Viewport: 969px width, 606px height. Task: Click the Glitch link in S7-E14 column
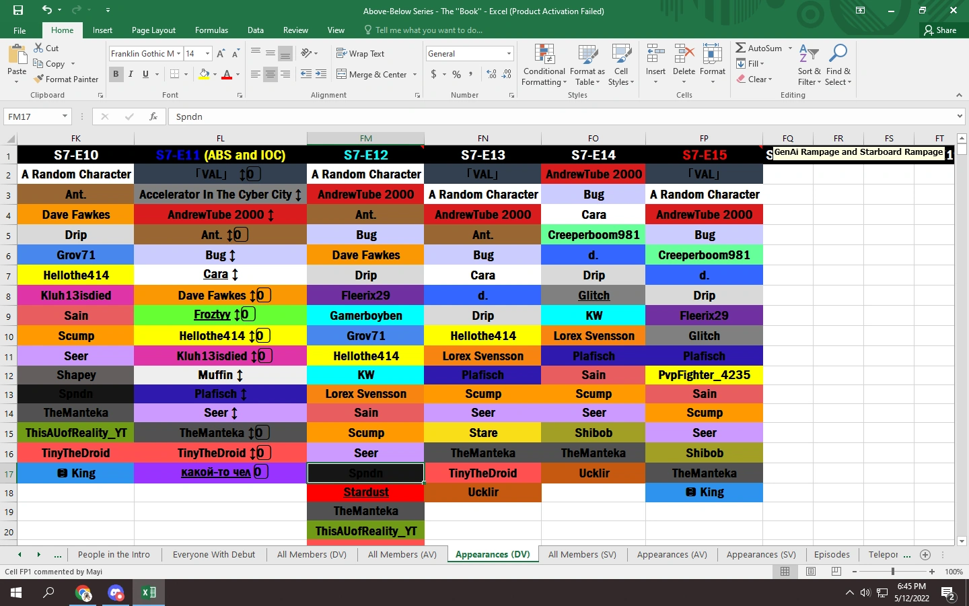[594, 296]
